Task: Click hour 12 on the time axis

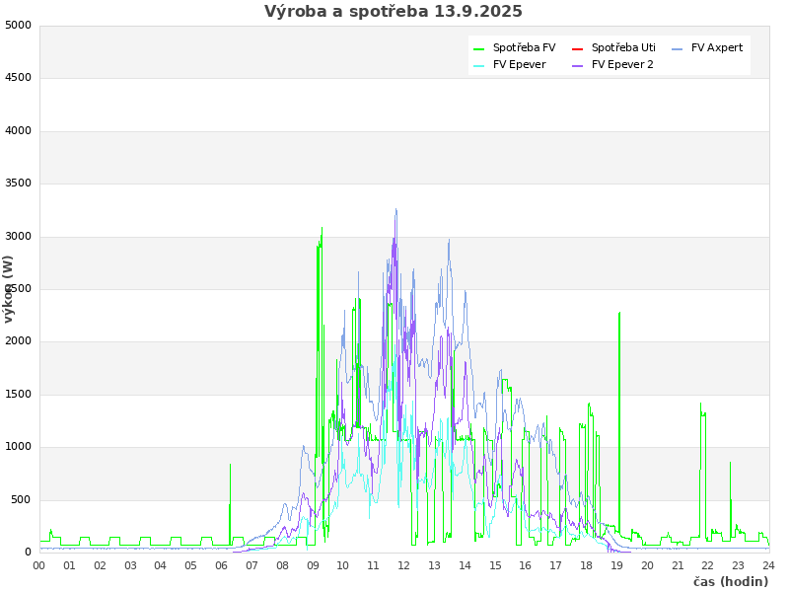Action: click(403, 565)
